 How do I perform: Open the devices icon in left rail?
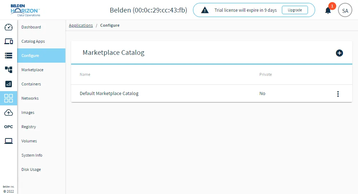(x=9, y=41)
